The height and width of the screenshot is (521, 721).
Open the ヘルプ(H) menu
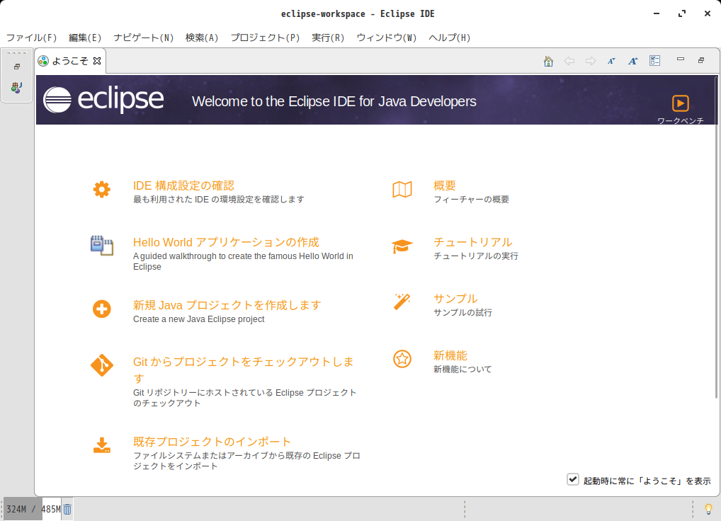click(449, 38)
